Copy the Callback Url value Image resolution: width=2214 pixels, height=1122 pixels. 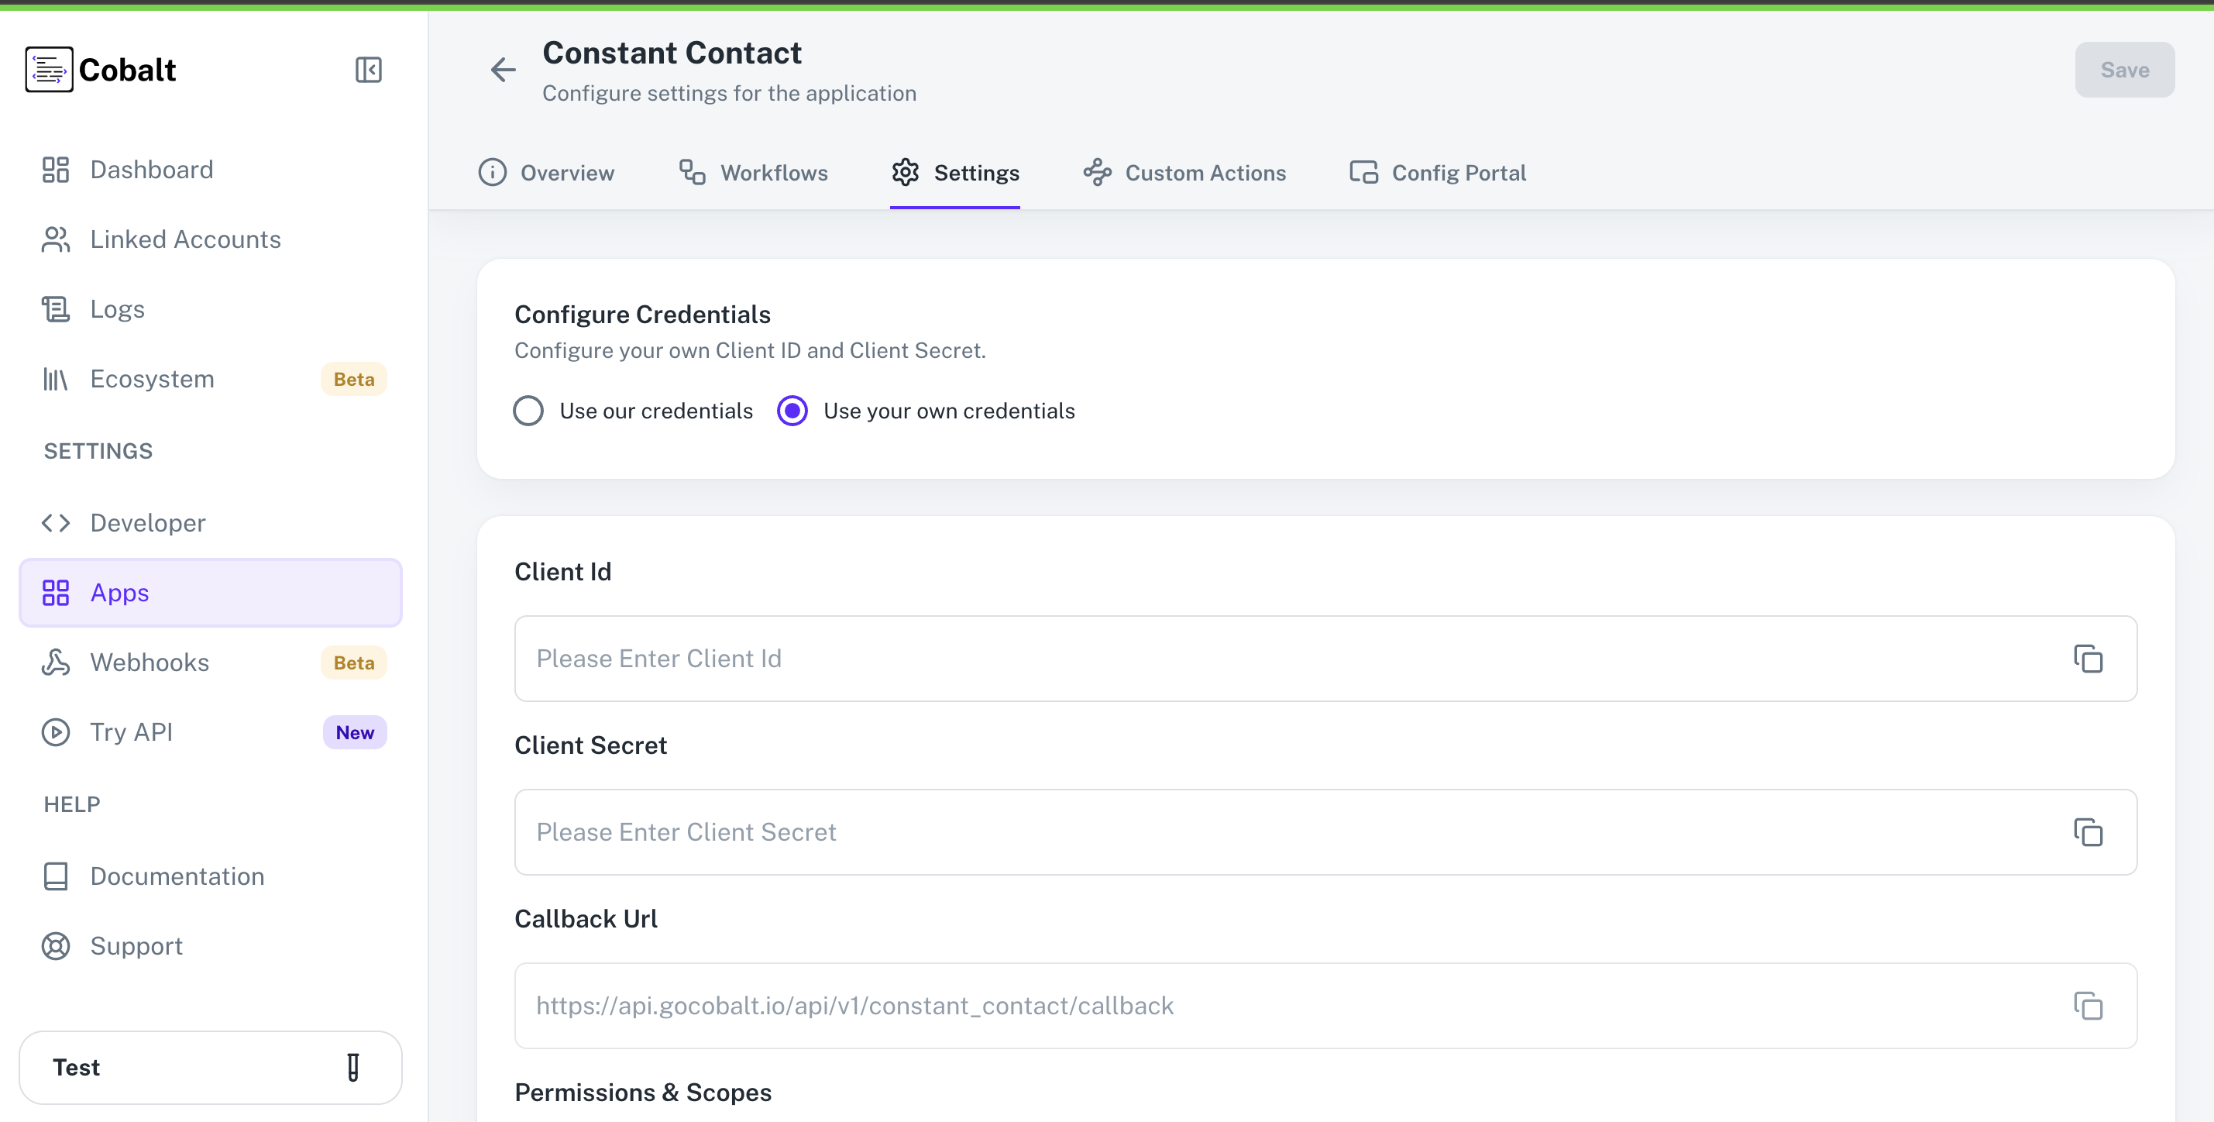[2089, 1005]
